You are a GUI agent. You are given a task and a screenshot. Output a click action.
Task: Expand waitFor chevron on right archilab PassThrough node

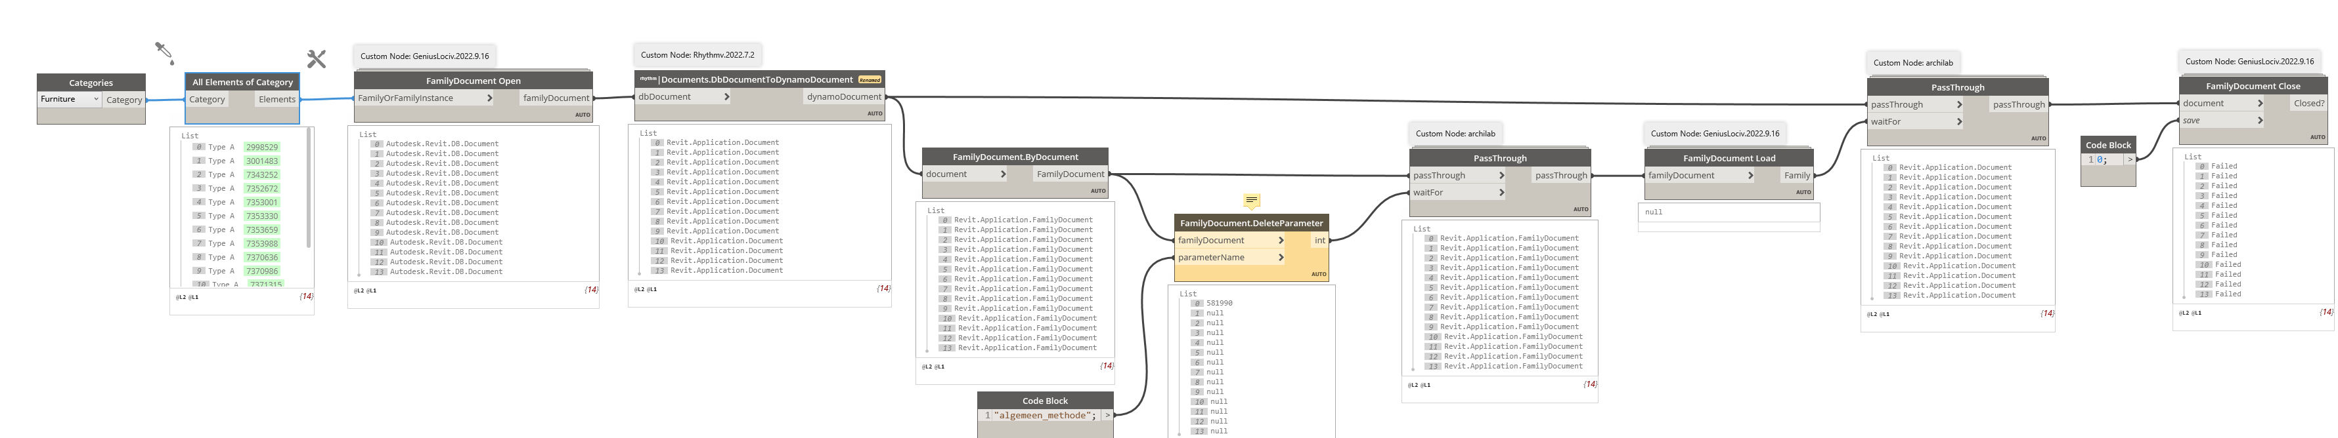tap(1960, 121)
